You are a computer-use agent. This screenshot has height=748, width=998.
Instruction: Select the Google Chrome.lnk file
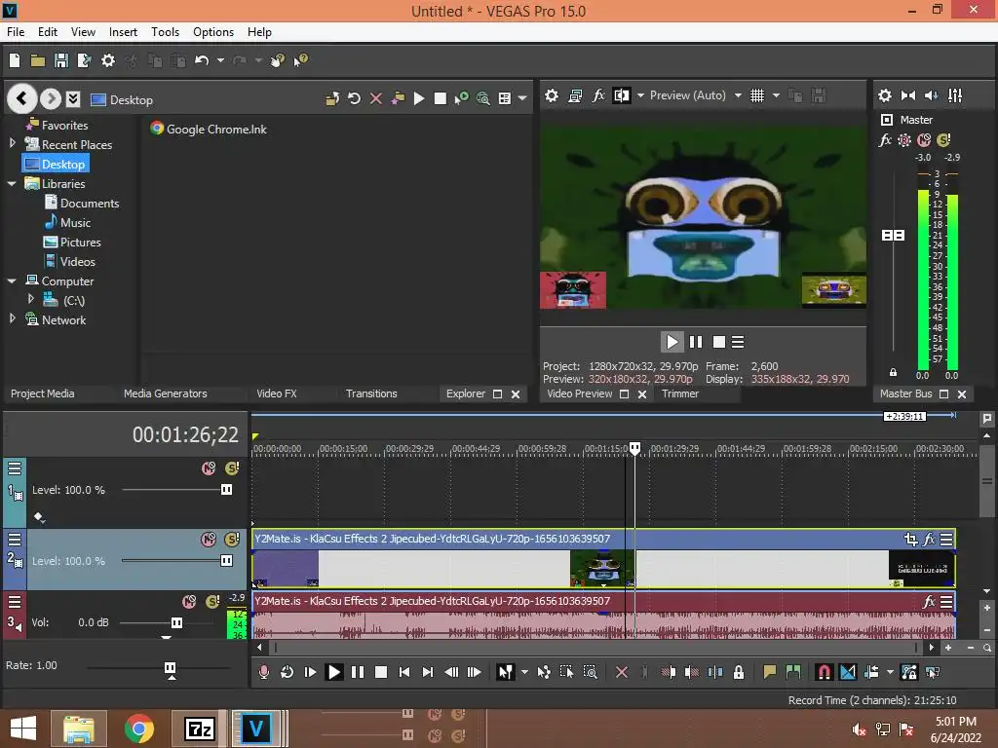click(x=209, y=130)
